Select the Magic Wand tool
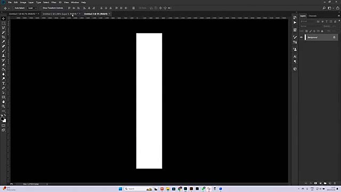The image size is (341, 192). pyautogui.click(x=3, y=33)
